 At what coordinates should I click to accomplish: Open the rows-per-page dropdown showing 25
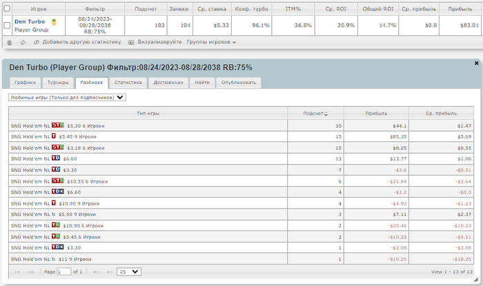click(129, 272)
